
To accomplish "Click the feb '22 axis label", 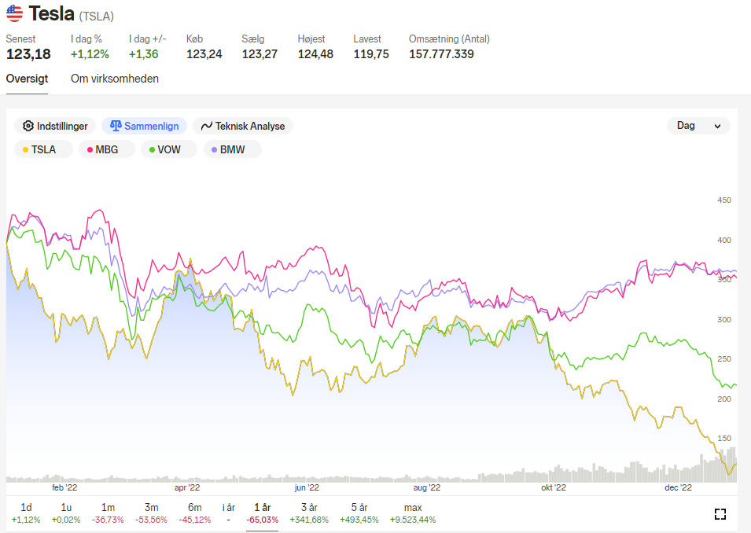I will 64,487.
